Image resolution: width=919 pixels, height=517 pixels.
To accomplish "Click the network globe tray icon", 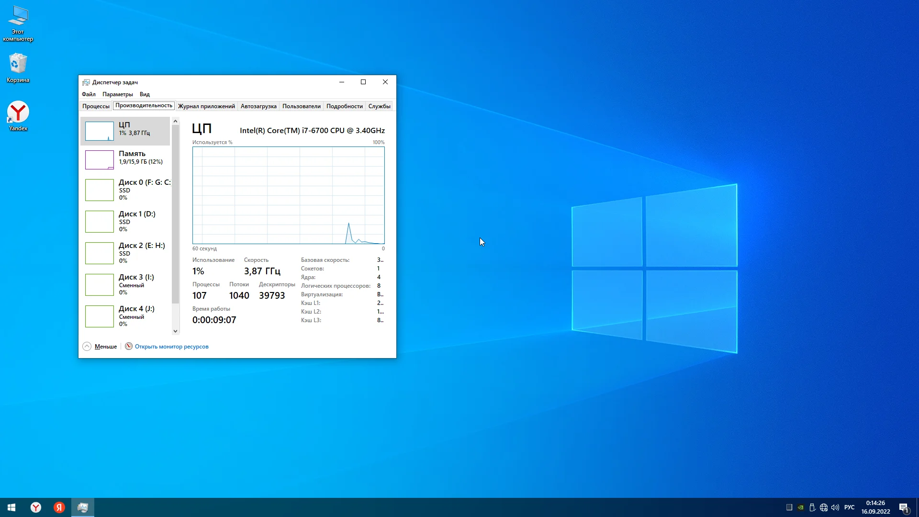I will coord(824,507).
